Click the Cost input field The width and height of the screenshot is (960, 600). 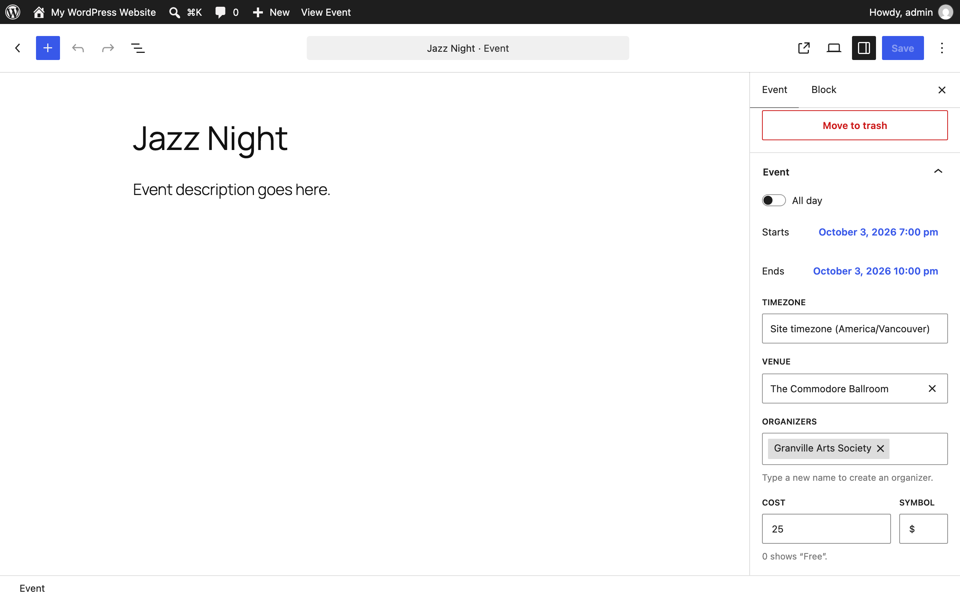[826, 529]
